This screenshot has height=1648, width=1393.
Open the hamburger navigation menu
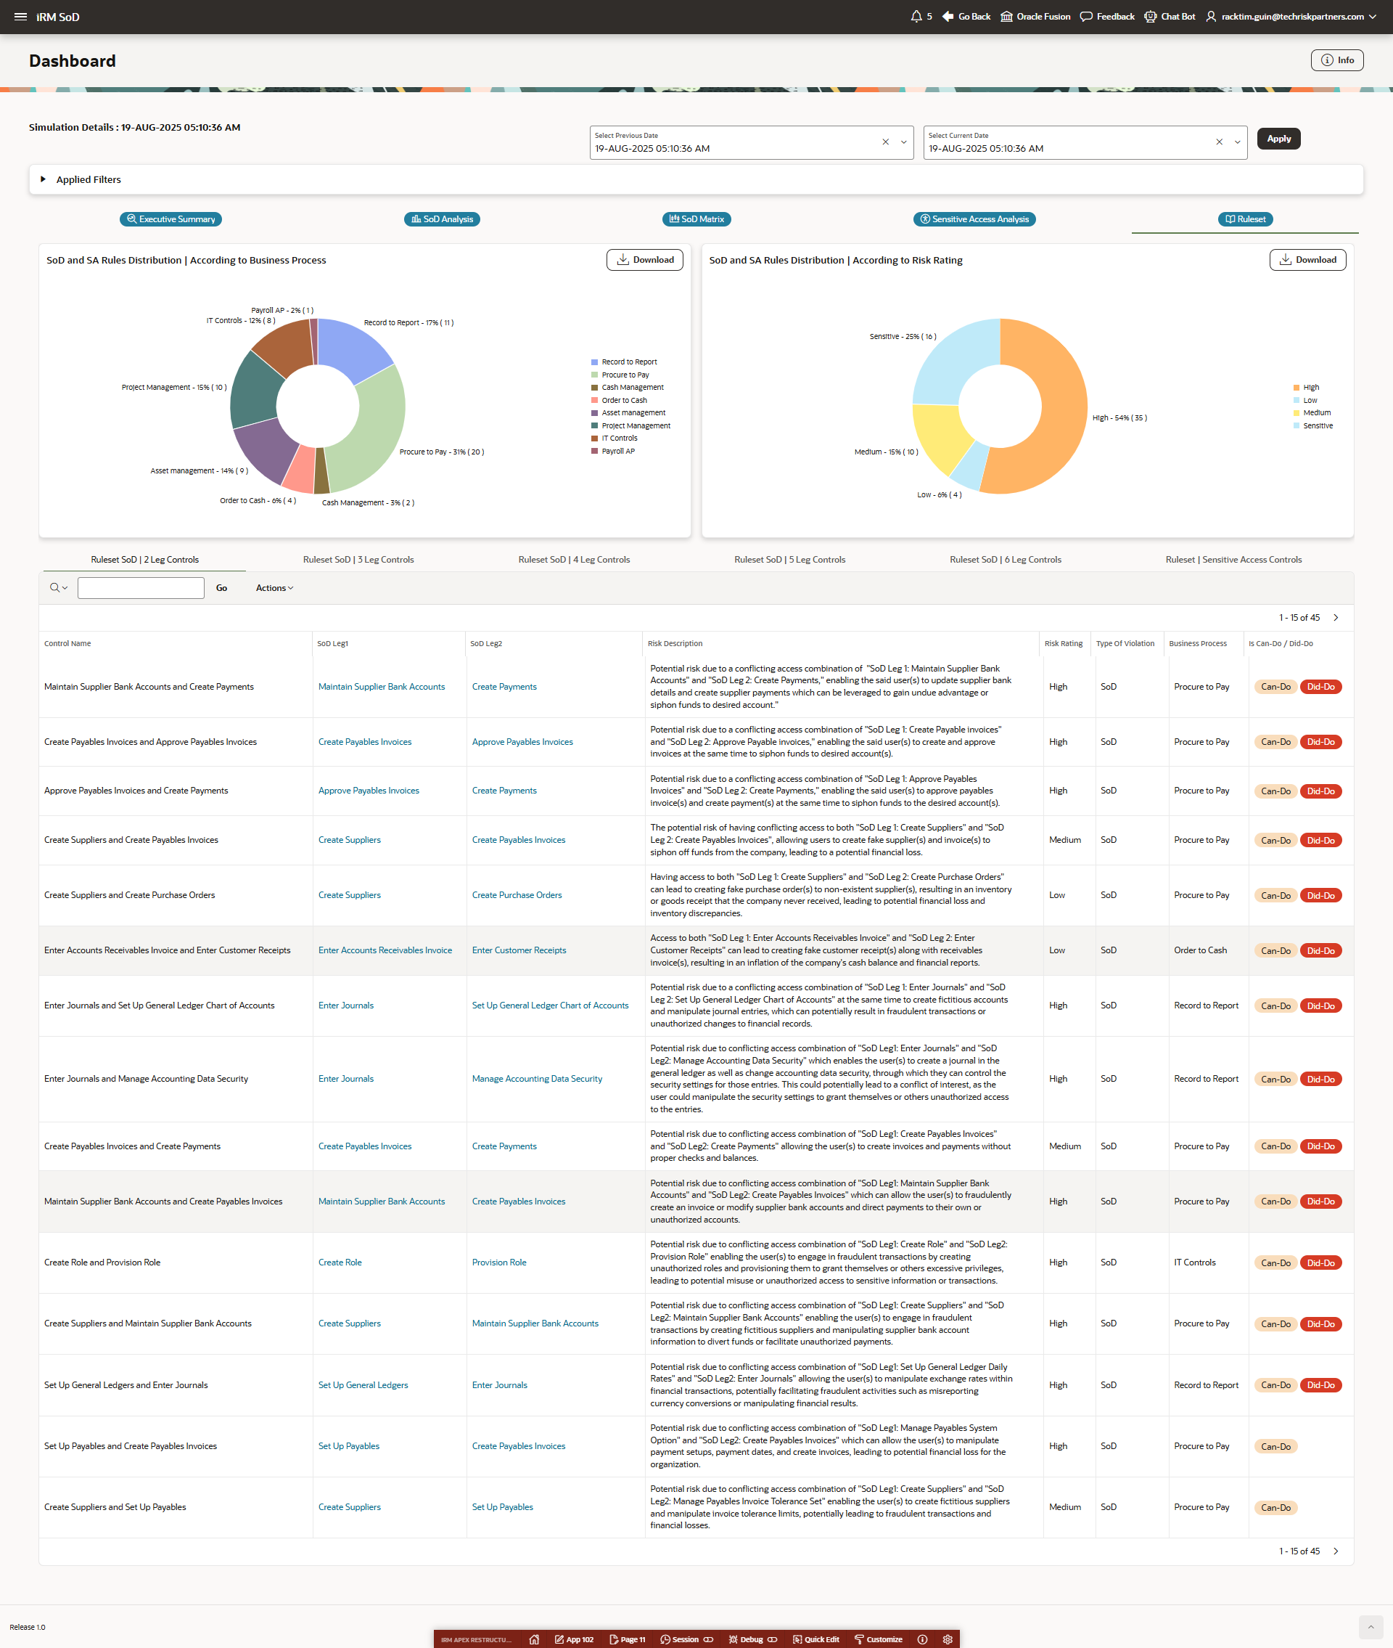(x=20, y=17)
